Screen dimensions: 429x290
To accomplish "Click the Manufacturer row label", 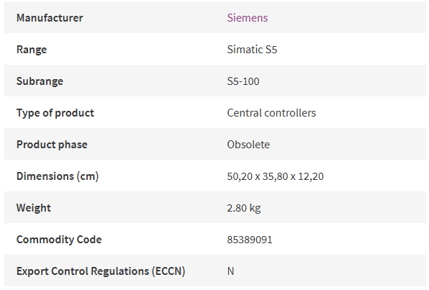I will click(50, 18).
